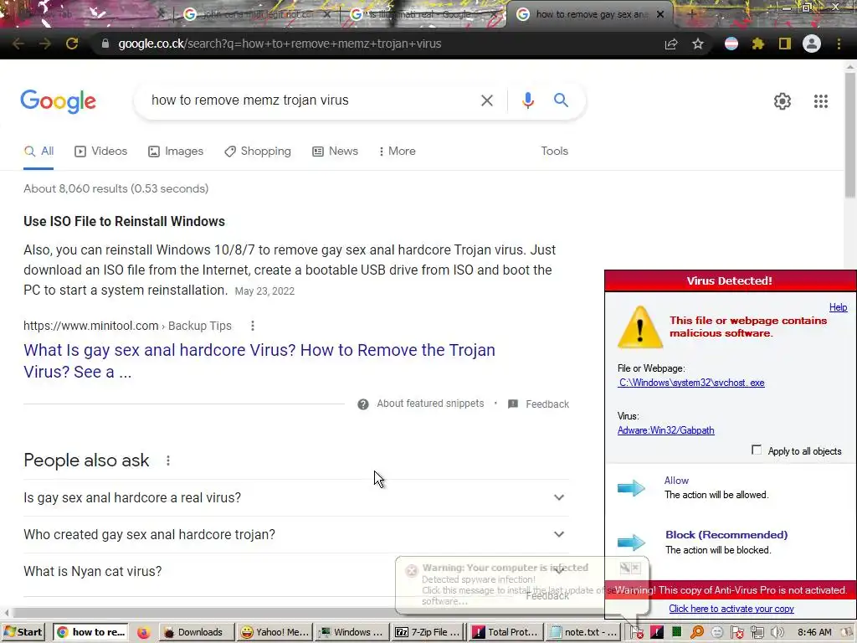Image resolution: width=857 pixels, height=643 pixels.
Task: Share this page using the share icon
Action: click(671, 44)
